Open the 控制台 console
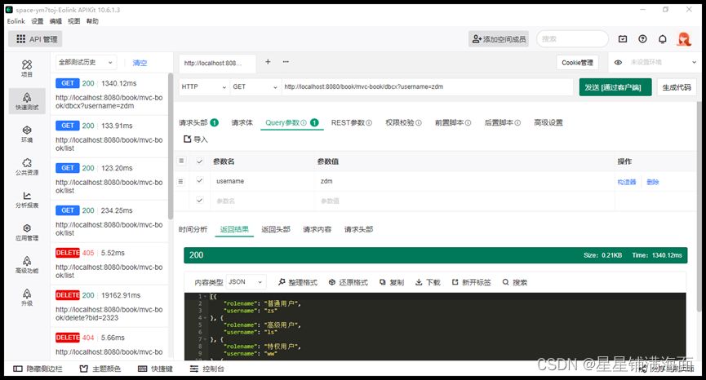Image resolution: width=706 pixels, height=380 pixels. pos(206,369)
